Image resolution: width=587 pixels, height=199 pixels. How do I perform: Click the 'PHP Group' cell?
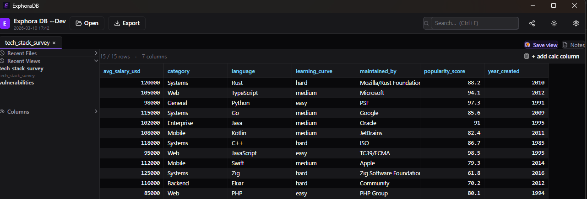coord(388,194)
